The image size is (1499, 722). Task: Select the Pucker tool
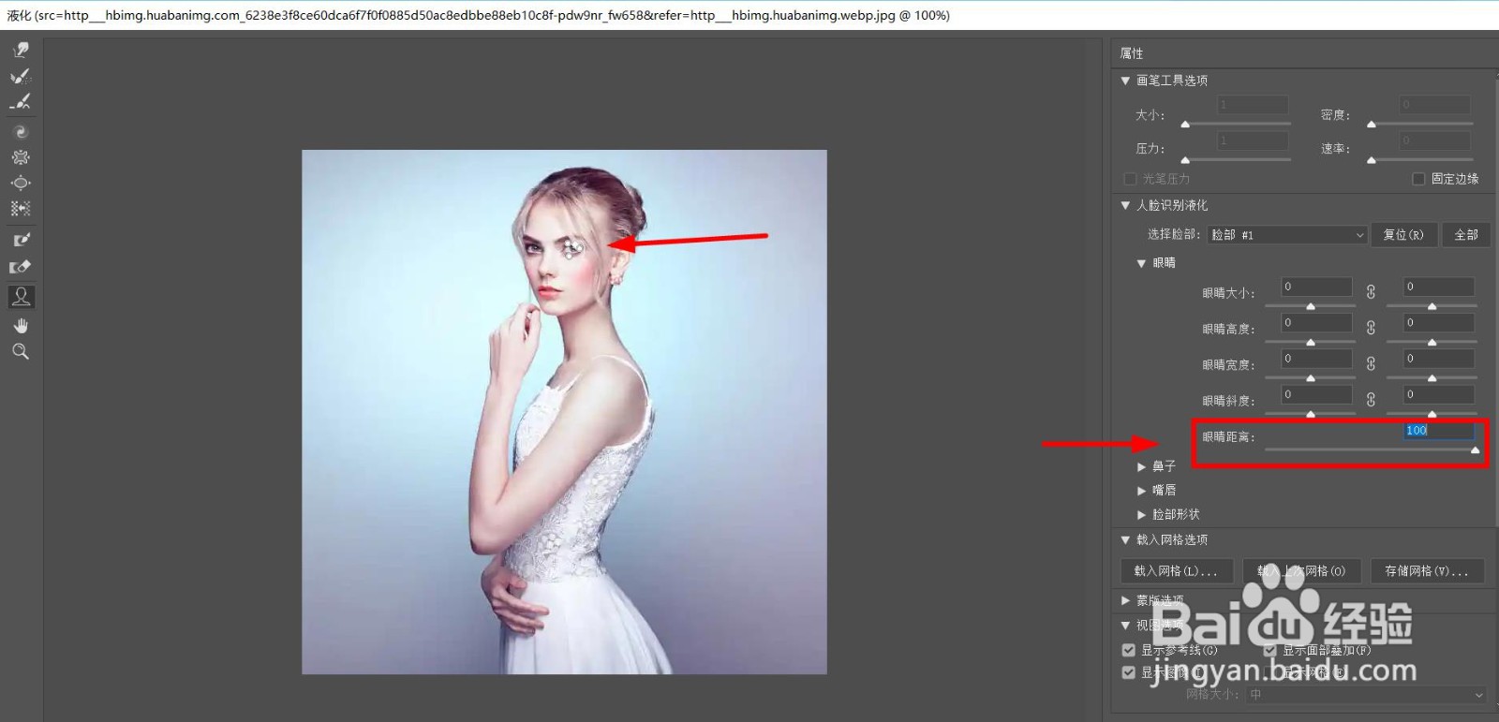pyautogui.click(x=21, y=157)
